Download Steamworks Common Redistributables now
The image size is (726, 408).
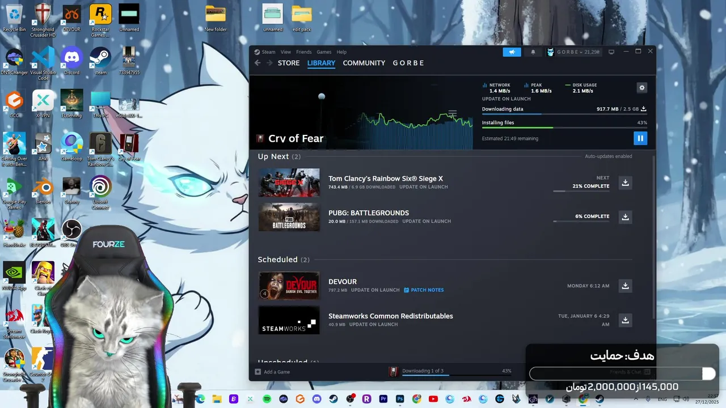coord(625,320)
